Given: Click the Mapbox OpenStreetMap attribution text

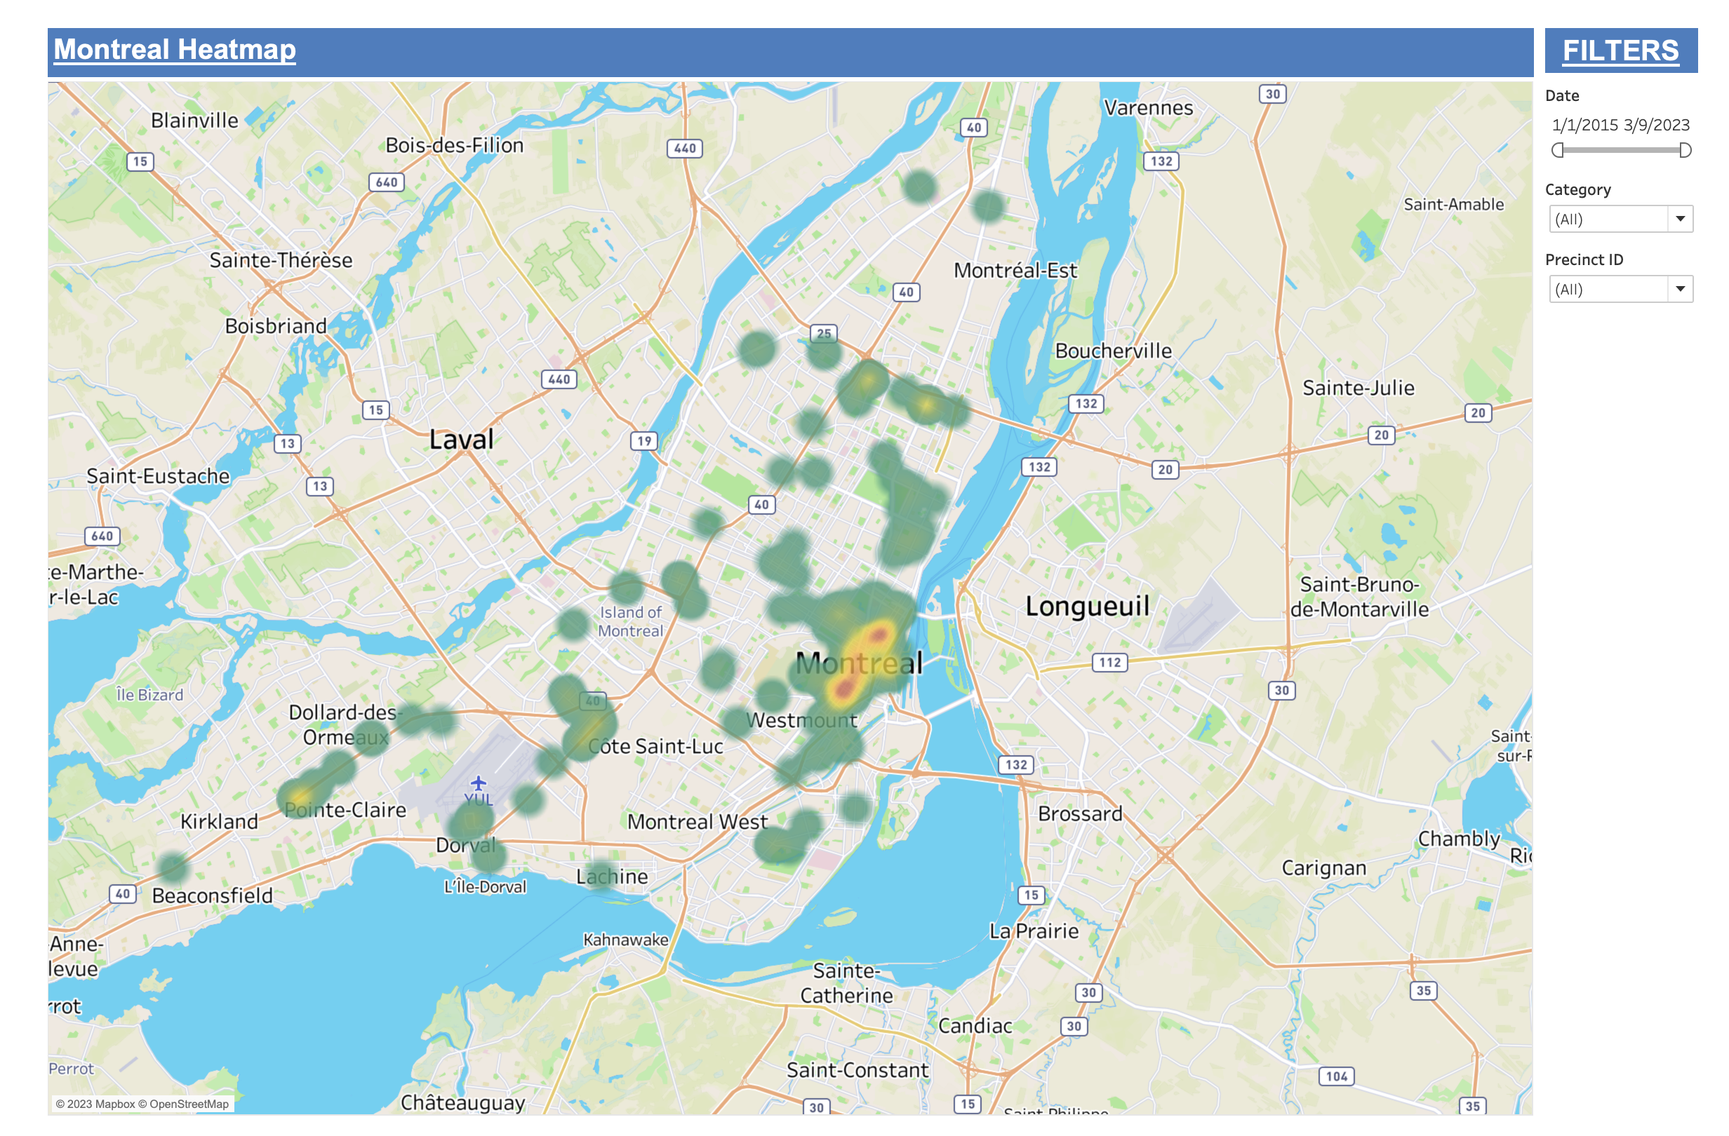Looking at the screenshot, I should click(x=142, y=1104).
